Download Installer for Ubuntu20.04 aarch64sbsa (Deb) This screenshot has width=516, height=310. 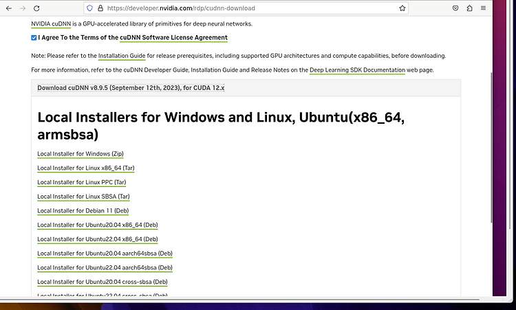[x=105, y=254]
